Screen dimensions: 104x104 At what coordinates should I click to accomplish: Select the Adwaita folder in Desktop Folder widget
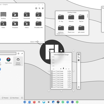(71, 18)
